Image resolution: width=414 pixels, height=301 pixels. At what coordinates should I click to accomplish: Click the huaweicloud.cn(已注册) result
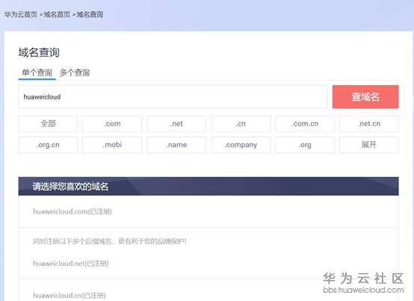click(69, 296)
